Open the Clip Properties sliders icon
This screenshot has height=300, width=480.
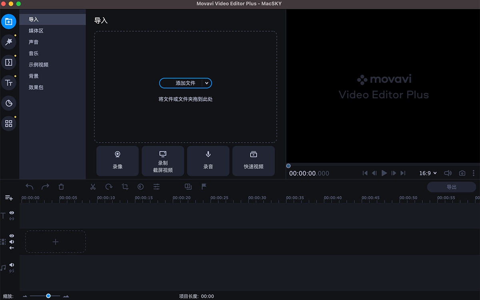pos(156,186)
